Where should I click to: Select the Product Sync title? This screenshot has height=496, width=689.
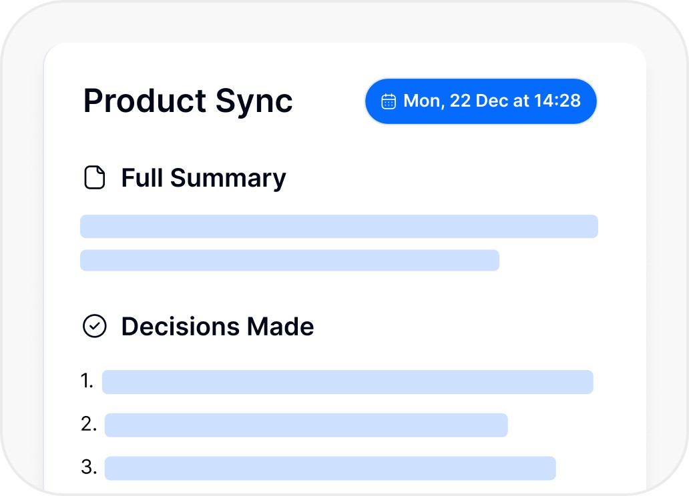(188, 101)
